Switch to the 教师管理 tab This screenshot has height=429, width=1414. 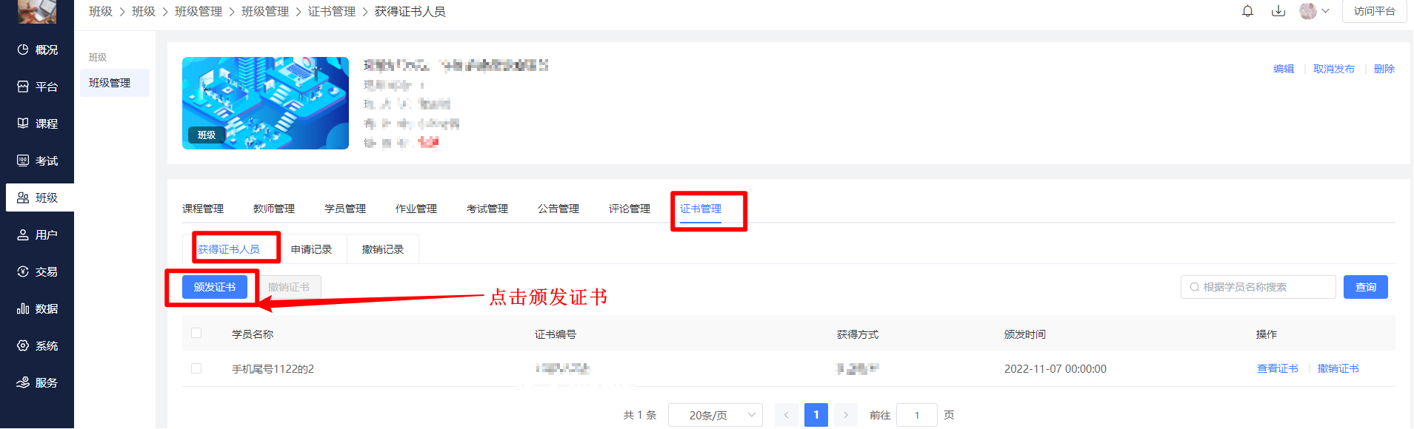(274, 209)
